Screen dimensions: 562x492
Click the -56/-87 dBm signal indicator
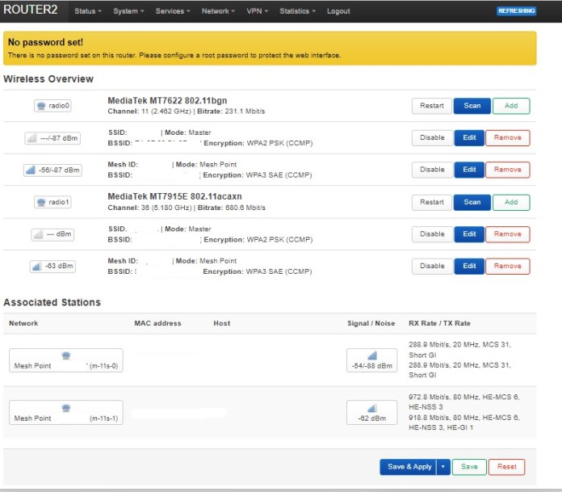click(x=53, y=170)
